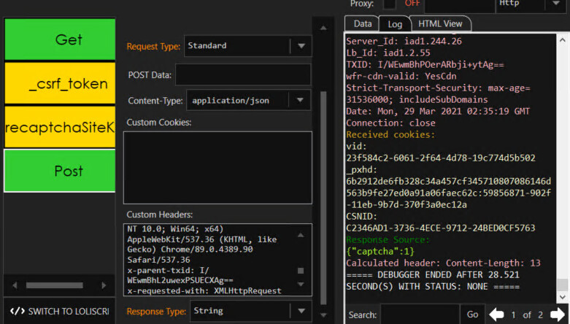Click the log panel scrollbar thumb

click(563, 285)
